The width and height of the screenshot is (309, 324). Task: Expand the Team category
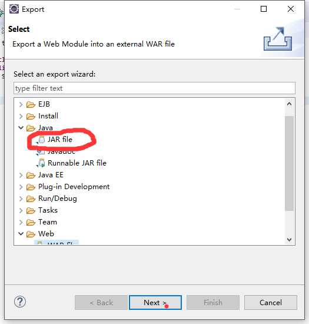click(21, 222)
